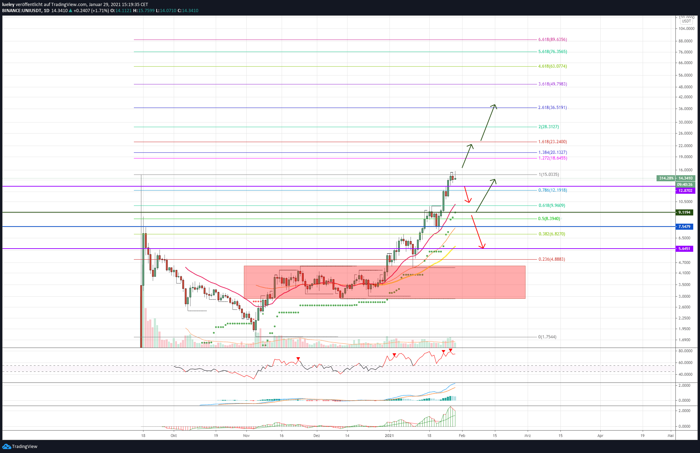
Task: Click the 314.28% change tag
Action: [x=666, y=178]
